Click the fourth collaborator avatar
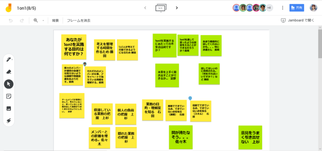This screenshot has width=322, height=151. coord(256,8)
